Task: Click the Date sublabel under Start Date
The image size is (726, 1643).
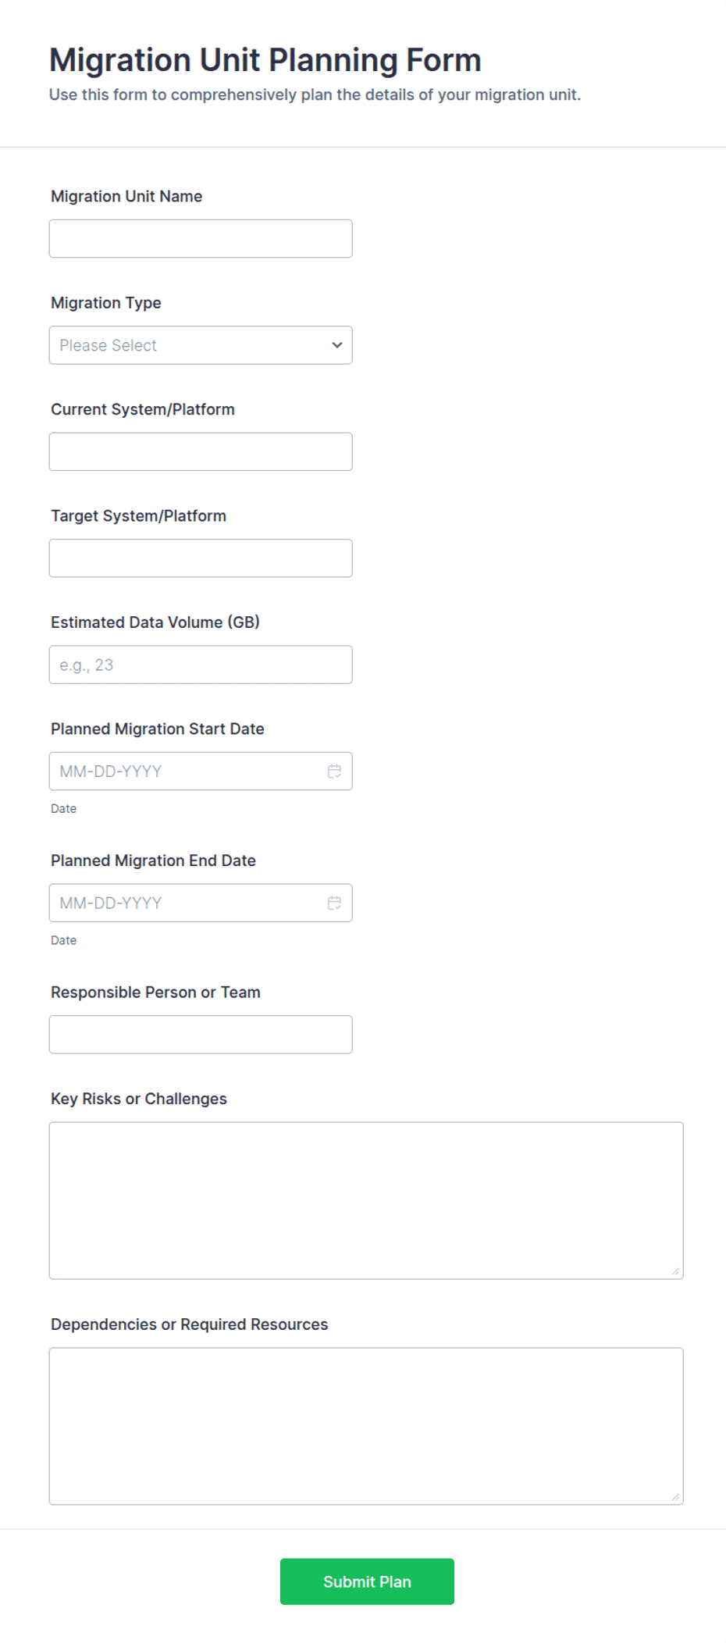Action: point(64,809)
